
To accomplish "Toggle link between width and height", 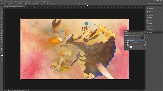I will [32, 4].
